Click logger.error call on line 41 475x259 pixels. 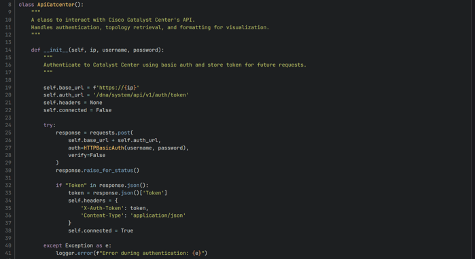click(74, 254)
